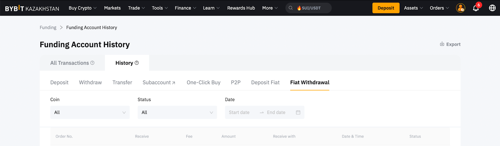
Task: Open the Buy Crypto menu
Action: 82,8
